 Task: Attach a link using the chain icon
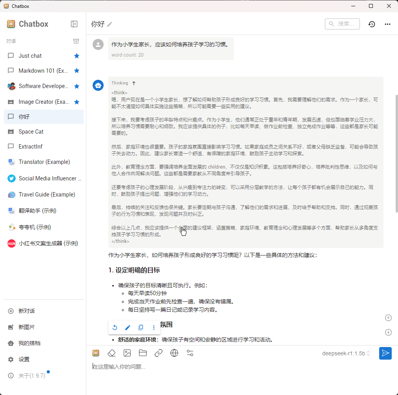[x=159, y=353]
